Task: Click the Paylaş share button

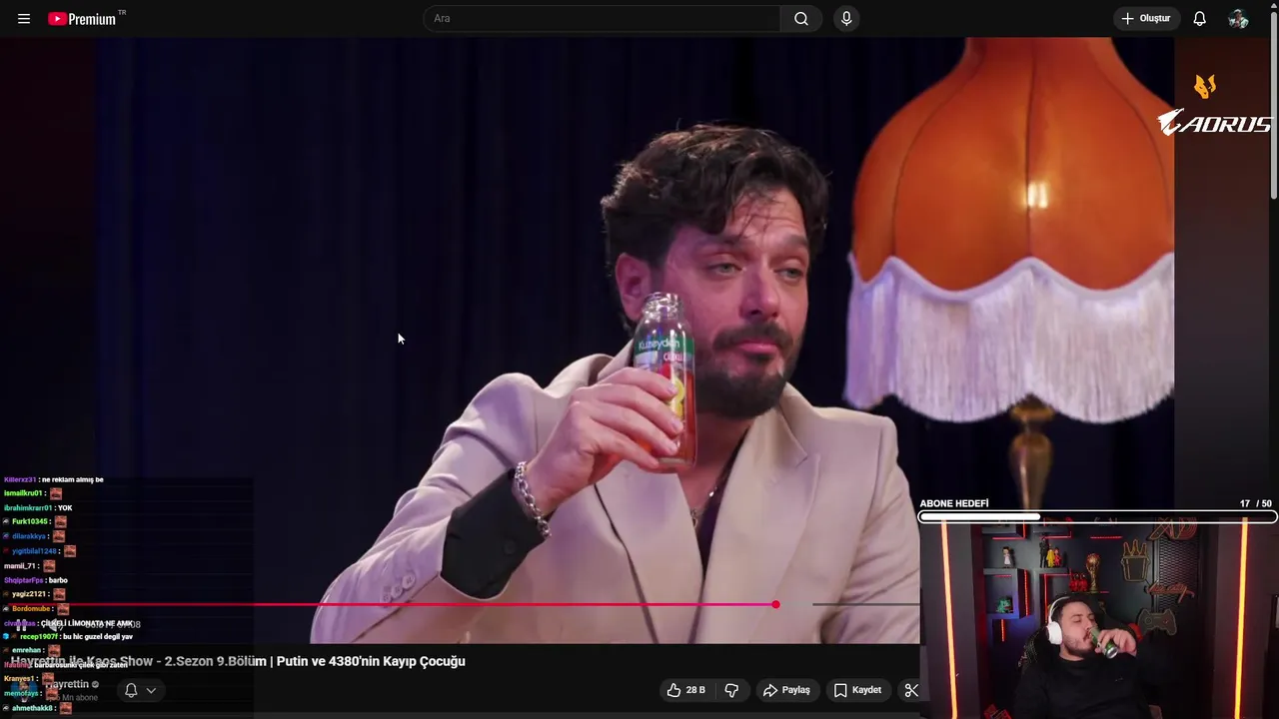Action: tap(786, 690)
